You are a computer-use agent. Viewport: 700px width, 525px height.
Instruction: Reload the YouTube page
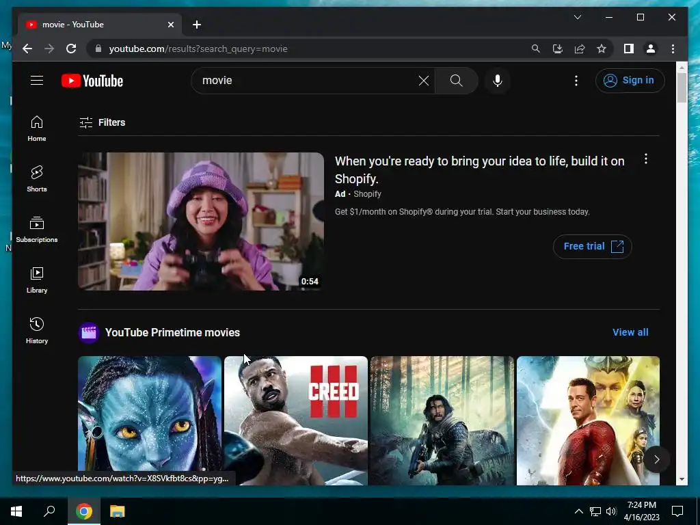tap(71, 49)
